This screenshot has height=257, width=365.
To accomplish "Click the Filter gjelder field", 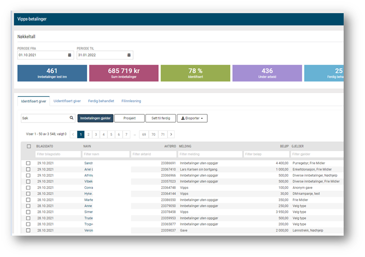I will coord(317,154).
